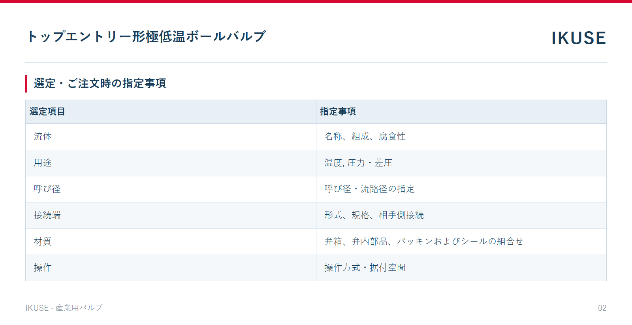This screenshot has height=325, width=632.
Task: Click the 形式、規格、相手側接続 cell
Action: (x=461, y=215)
